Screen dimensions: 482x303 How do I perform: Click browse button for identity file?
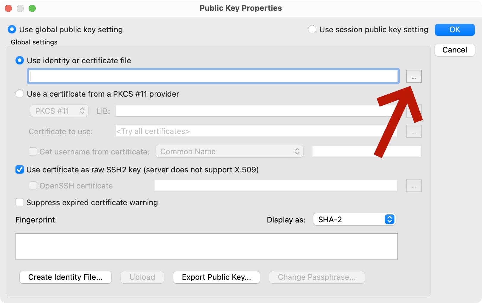[414, 76]
